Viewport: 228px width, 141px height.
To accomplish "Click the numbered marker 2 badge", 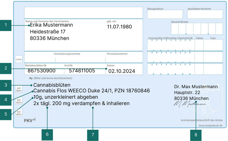I will pyautogui.click(x=6, y=68).
